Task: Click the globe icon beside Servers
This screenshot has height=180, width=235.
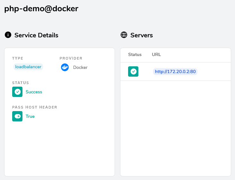Action: (124, 35)
